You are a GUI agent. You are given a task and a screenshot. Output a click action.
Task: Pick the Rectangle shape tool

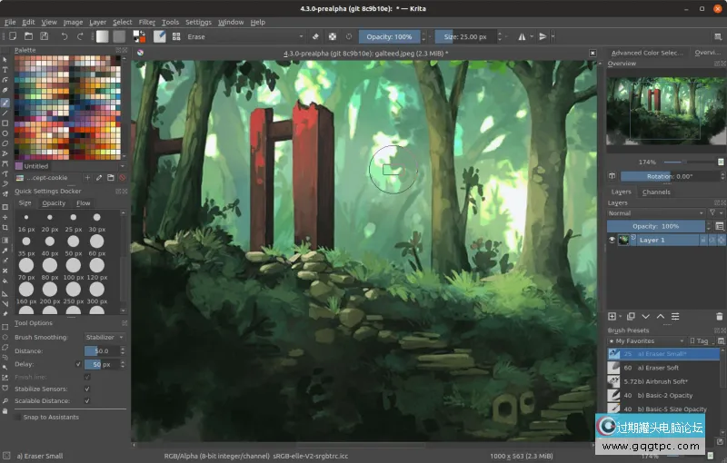tap(5, 123)
